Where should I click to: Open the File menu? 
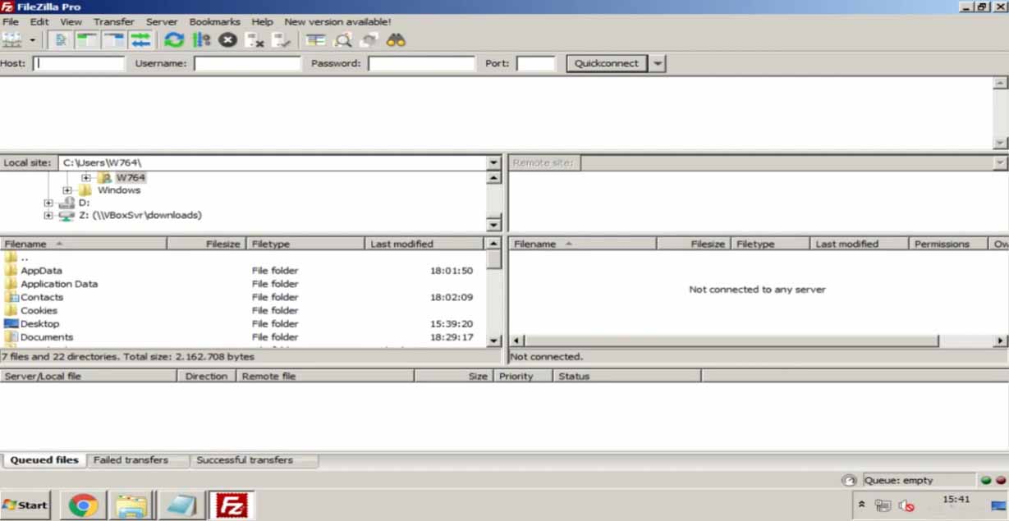click(11, 21)
